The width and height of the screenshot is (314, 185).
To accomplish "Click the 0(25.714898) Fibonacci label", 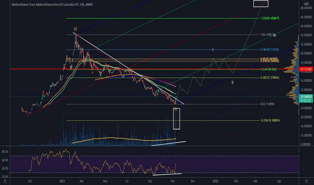I will (268, 104).
